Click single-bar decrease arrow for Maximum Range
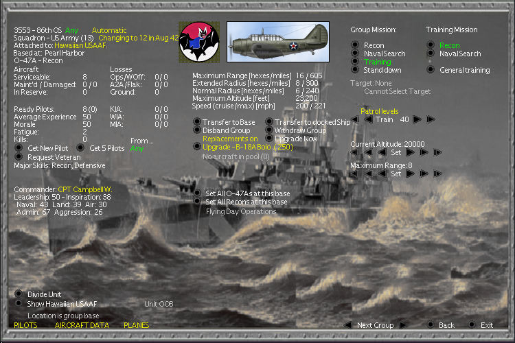 369,174
